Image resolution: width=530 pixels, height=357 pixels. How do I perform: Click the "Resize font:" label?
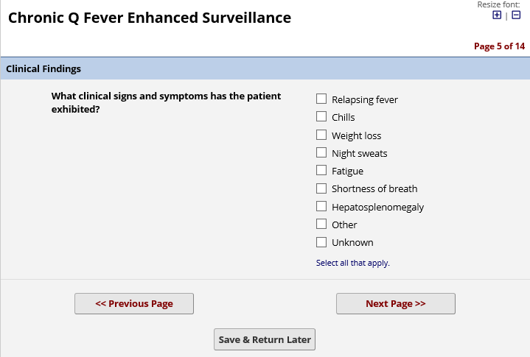pyautogui.click(x=498, y=4)
